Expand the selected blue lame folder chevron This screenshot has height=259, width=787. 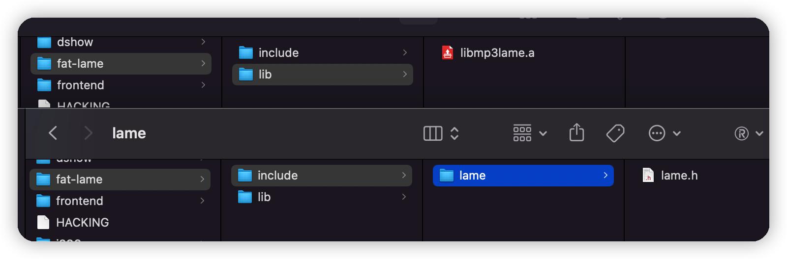click(x=605, y=175)
